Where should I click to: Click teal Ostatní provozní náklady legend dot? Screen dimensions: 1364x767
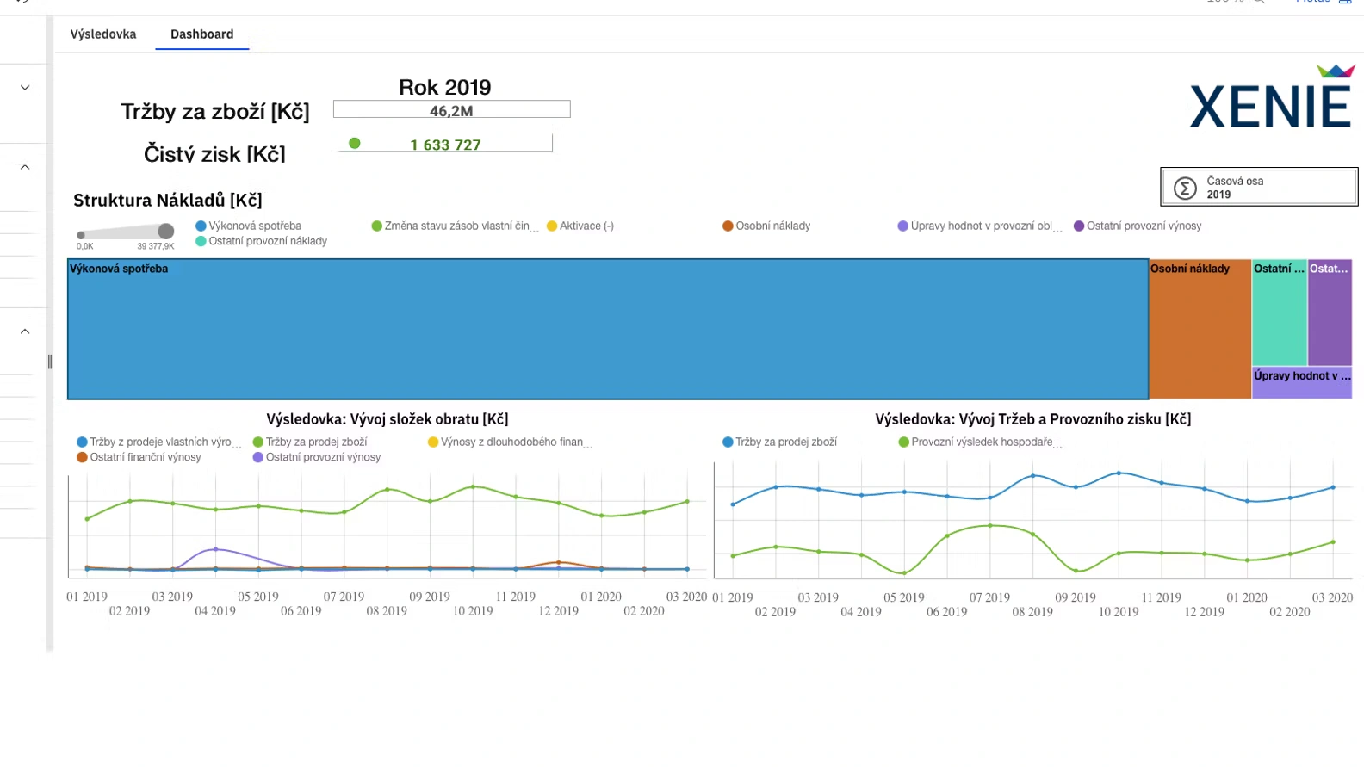pos(201,242)
